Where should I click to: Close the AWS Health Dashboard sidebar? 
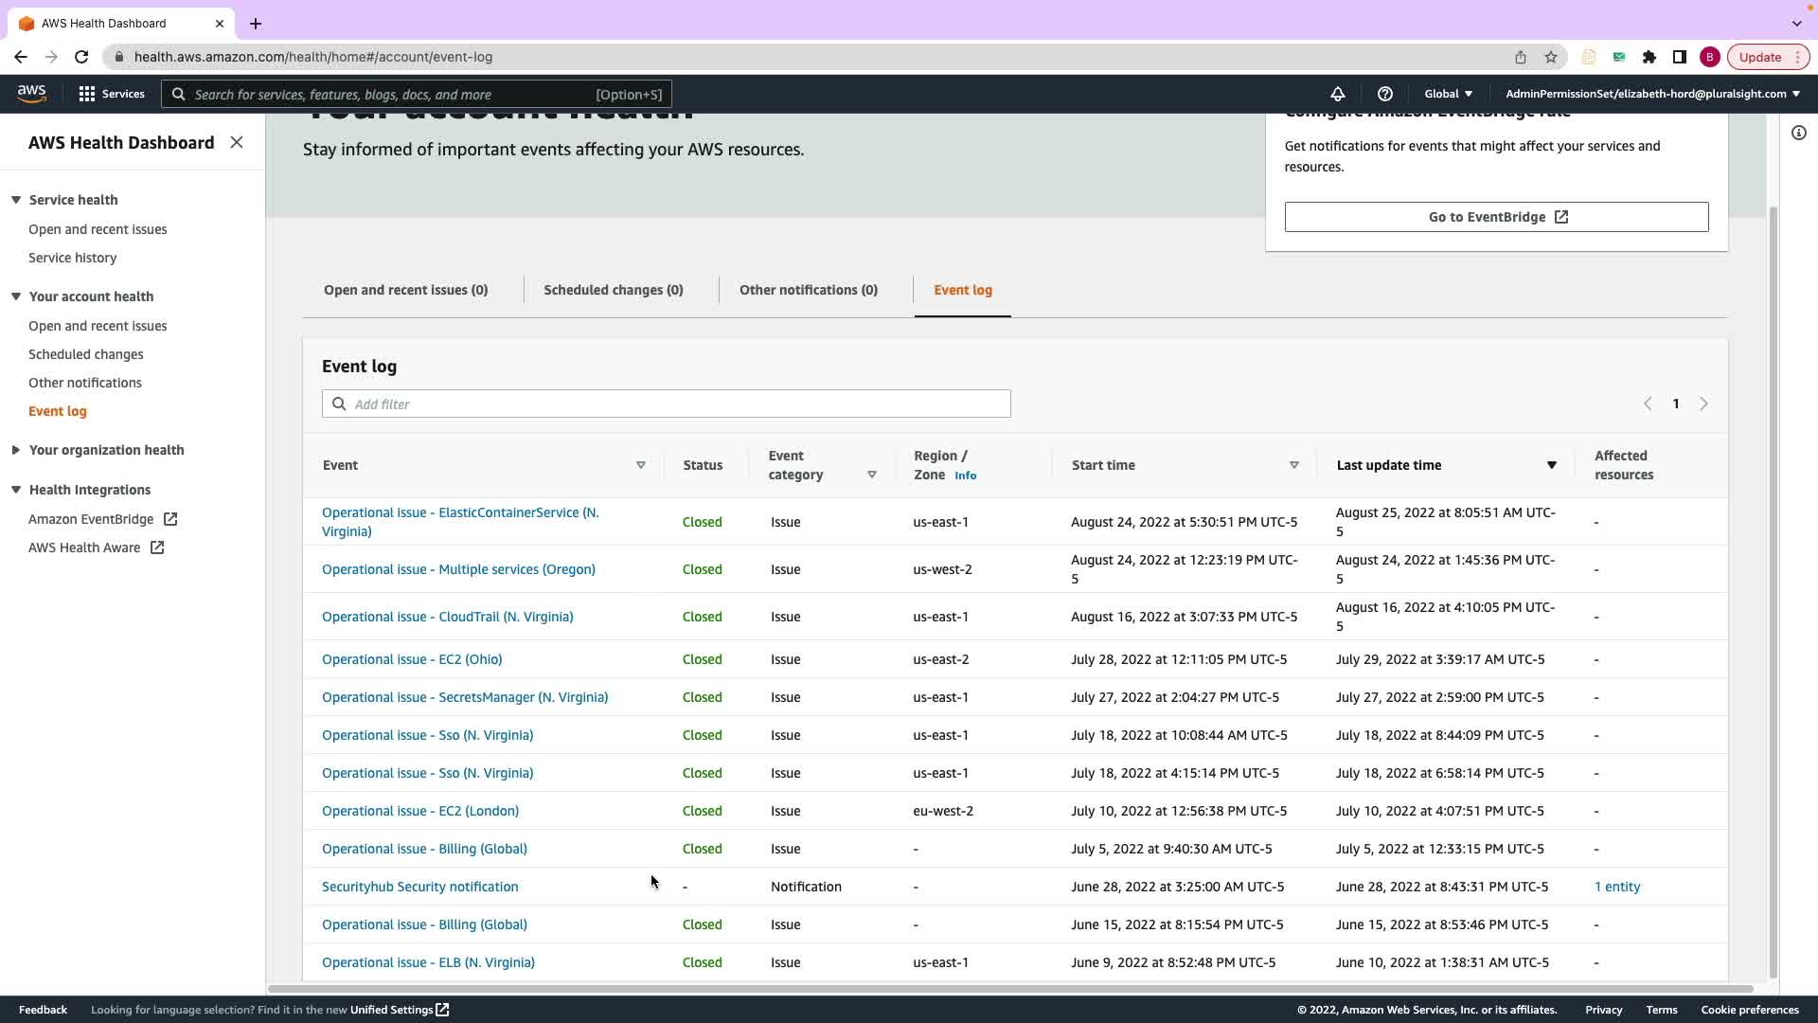[x=237, y=142]
